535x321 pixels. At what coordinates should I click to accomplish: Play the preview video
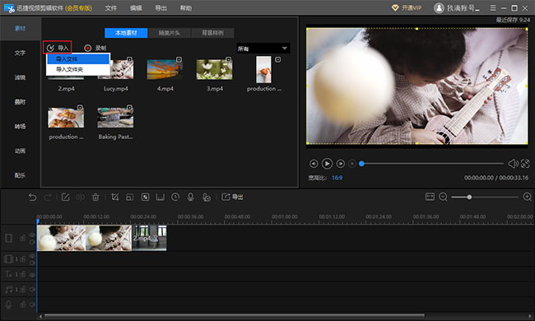click(327, 164)
